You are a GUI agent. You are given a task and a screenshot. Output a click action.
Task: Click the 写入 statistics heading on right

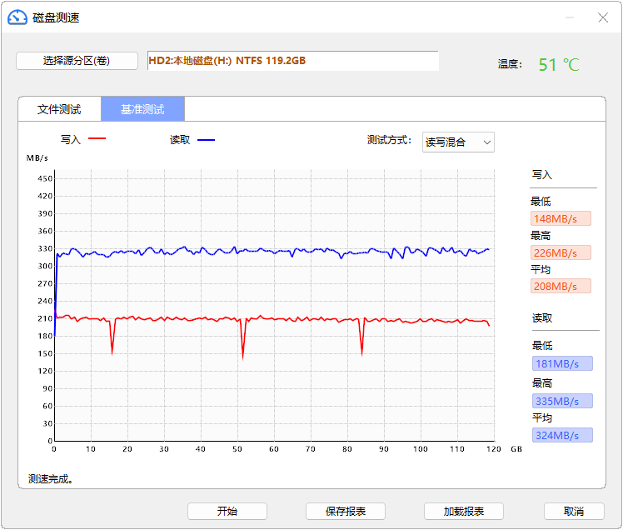coord(542,174)
